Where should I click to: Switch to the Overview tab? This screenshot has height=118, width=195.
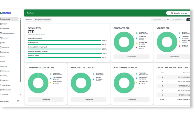[x=29, y=20]
